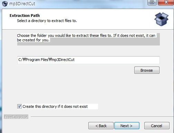Click the FreeExtractor label

click(x=16, y=117)
